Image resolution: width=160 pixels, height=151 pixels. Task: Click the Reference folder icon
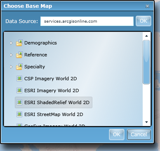(x=19, y=55)
